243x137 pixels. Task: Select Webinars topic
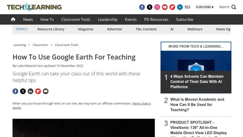195,29
